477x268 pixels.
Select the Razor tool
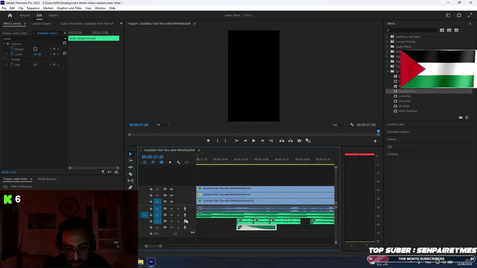point(130,174)
